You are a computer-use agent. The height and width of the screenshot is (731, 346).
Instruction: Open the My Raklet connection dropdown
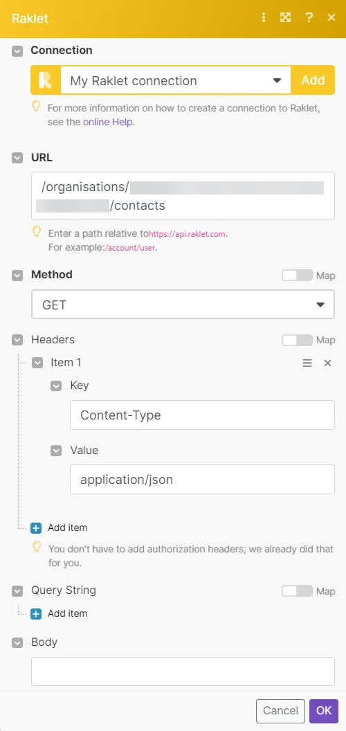pyautogui.click(x=176, y=80)
